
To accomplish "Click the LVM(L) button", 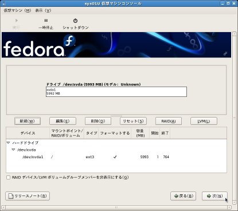I will tap(204, 121).
